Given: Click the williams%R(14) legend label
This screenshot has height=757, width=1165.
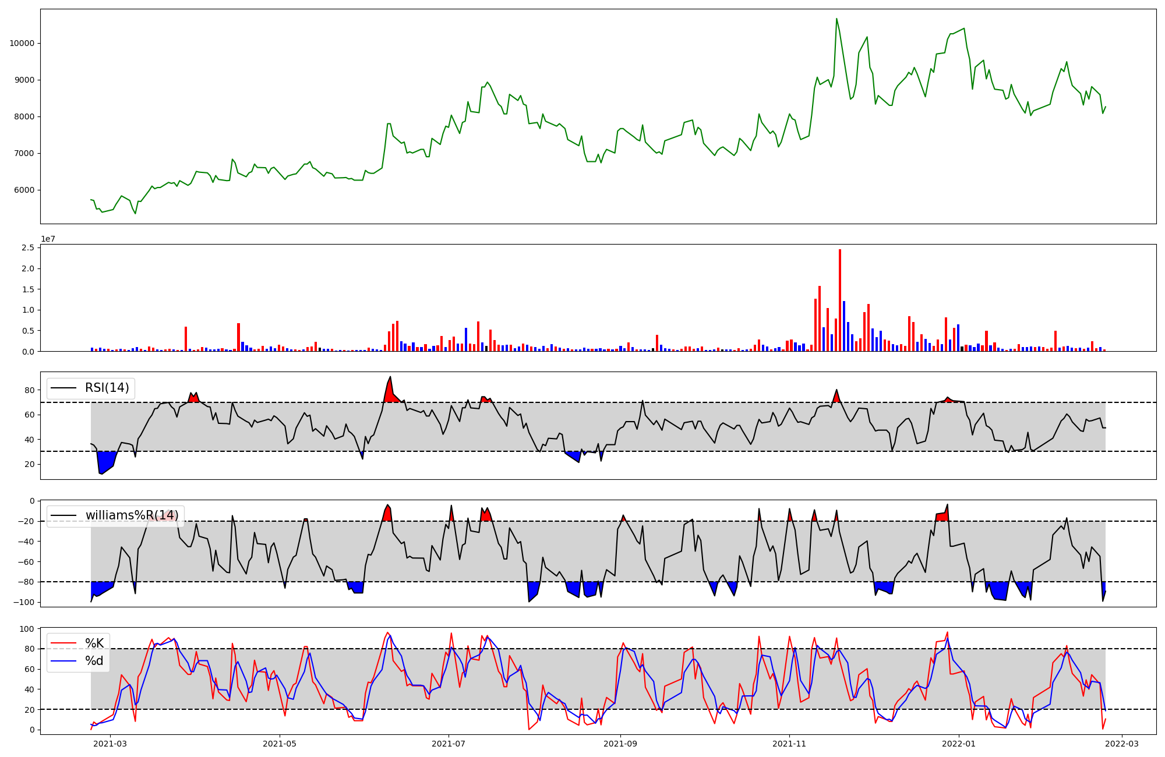Looking at the screenshot, I should coord(132,515).
